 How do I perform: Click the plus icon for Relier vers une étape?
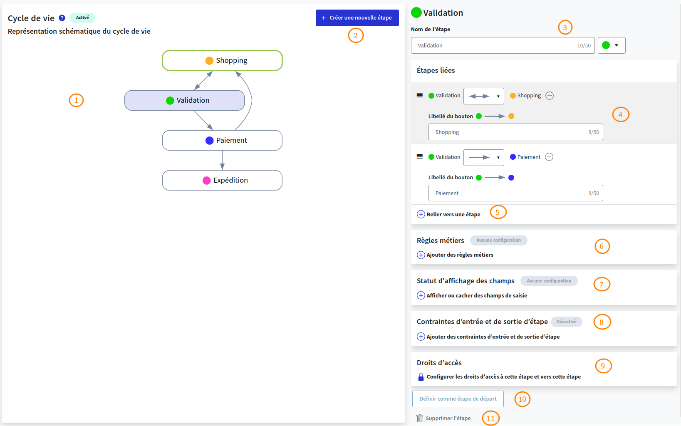[421, 214]
